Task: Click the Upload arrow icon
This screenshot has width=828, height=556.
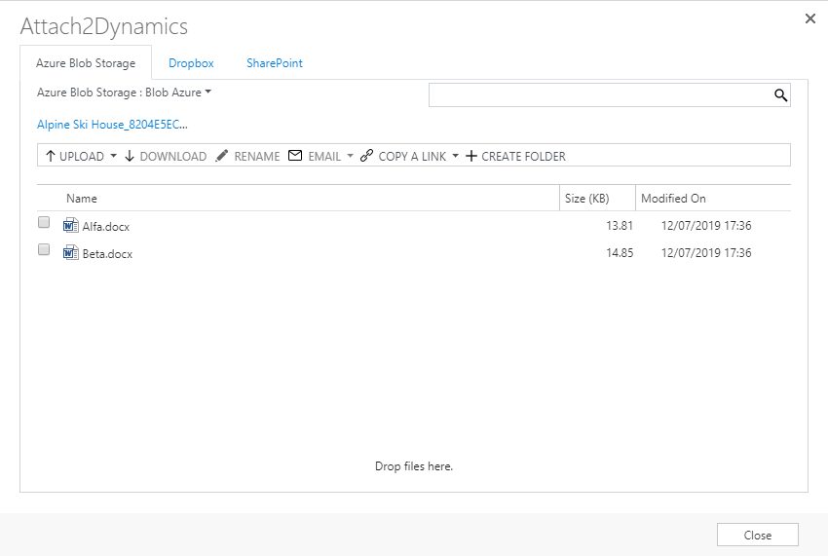Action: pos(50,156)
